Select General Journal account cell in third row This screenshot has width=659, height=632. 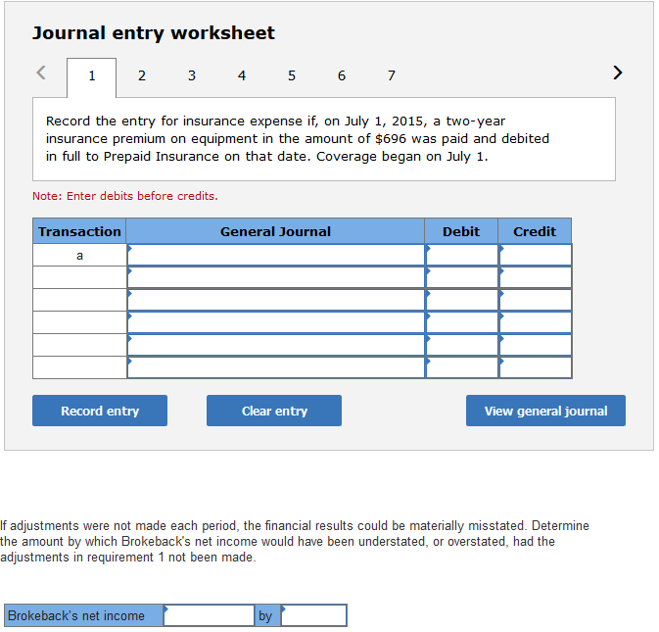(276, 300)
